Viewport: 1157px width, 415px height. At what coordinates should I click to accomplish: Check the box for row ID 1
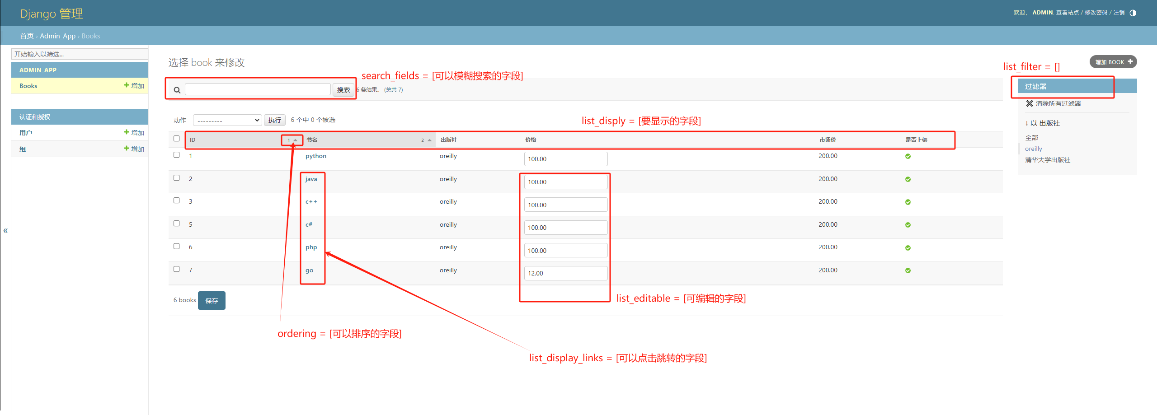click(x=177, y=155)
